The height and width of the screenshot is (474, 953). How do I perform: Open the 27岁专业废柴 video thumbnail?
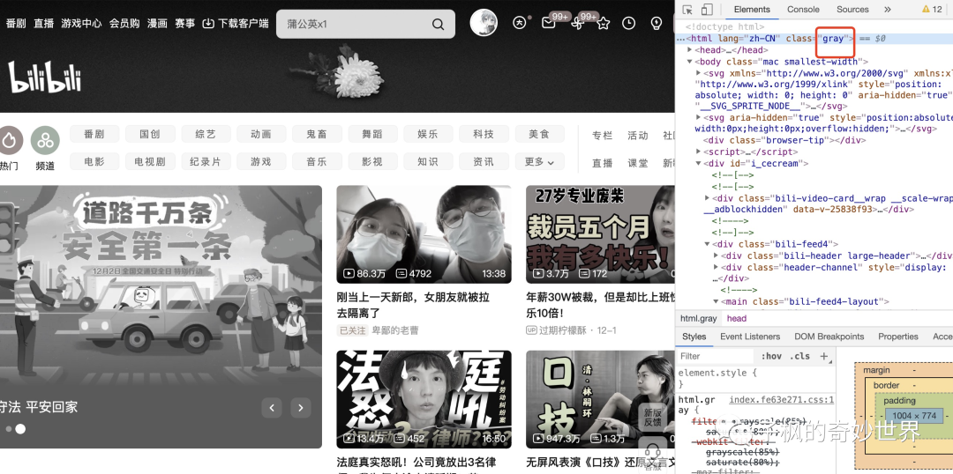click(601, 235)
